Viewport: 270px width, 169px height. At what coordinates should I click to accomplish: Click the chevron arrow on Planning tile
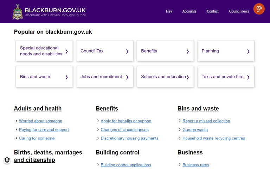pyautogui.click(x=248, y=51)
